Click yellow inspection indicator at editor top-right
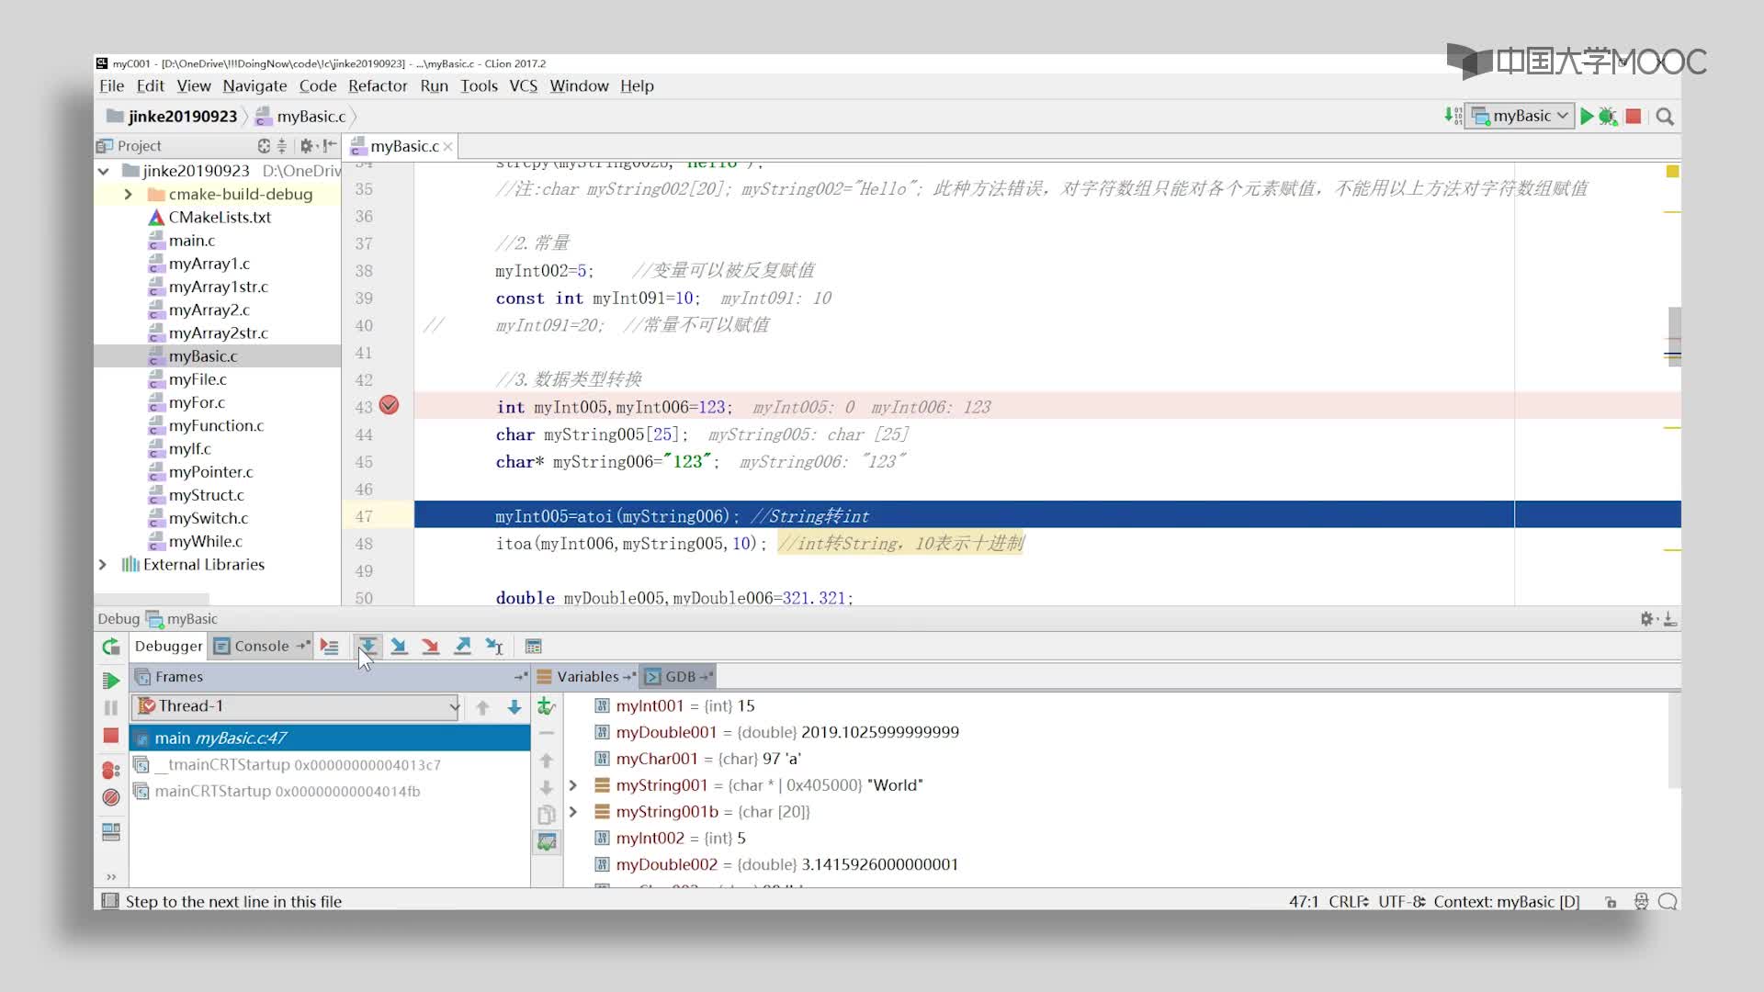The image size is (1764, 992). 1672,172
